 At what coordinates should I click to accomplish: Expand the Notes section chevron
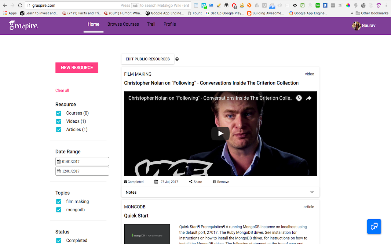click(x=312, y=192)
